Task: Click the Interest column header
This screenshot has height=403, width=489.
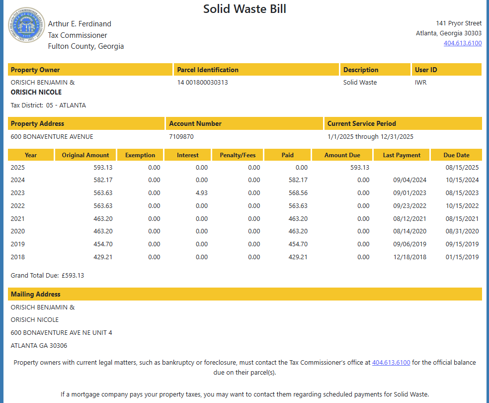Action: pos(187,155)
